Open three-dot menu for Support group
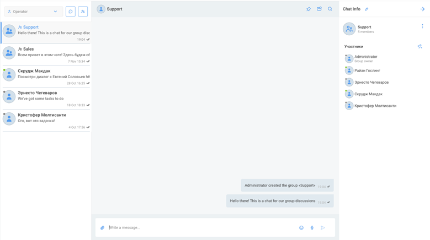 422,26
